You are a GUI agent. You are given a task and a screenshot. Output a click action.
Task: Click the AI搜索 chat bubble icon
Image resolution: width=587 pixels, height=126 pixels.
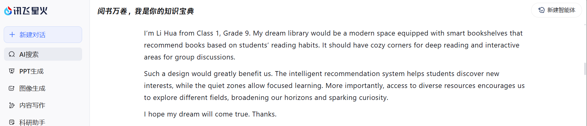[12, 54]
